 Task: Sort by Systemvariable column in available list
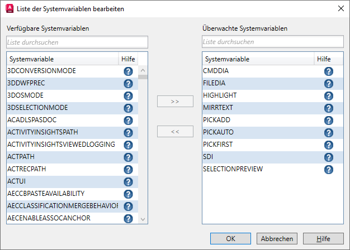coord(62,59)
